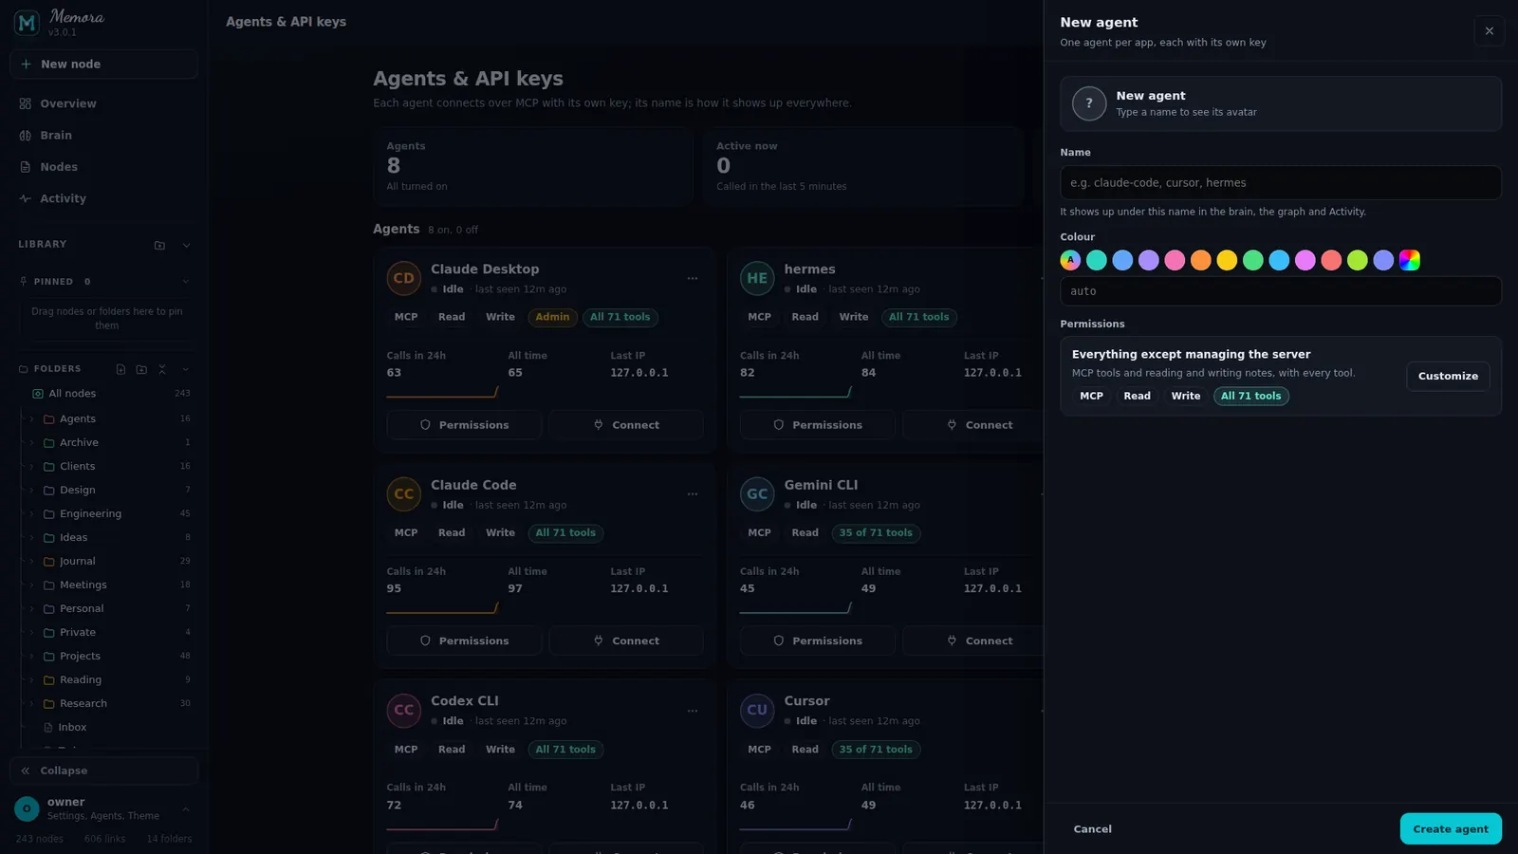Screen dimensions: 1518x854
Task: Click the GC avatar of Gemini CLI
Action: (757, 493)
